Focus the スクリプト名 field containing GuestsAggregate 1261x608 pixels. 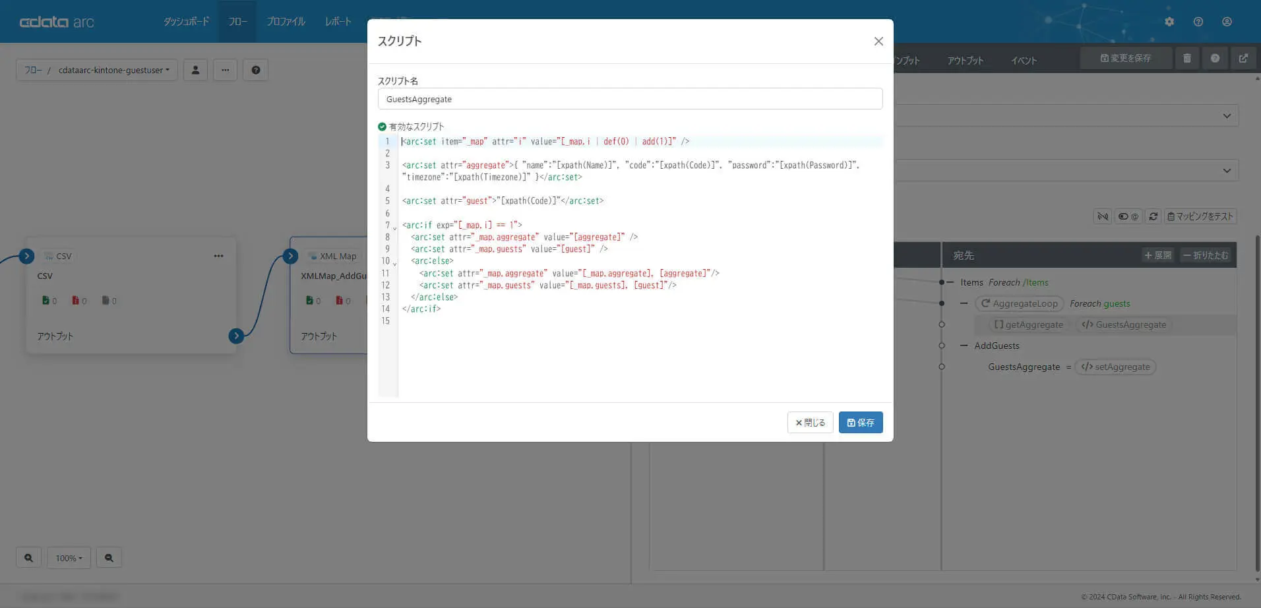(x=630, y=99)
